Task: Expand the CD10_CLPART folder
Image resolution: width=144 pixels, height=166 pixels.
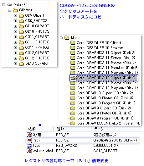Action: point(16,26)
